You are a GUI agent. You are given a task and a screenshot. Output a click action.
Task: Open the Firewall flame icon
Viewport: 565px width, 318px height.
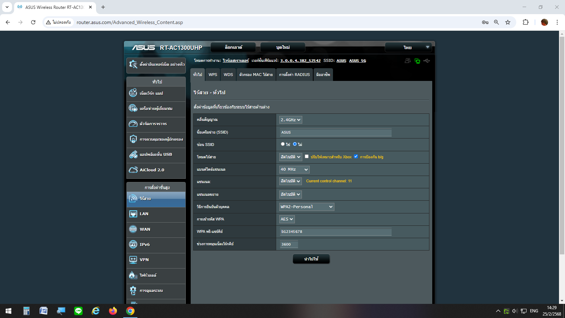[133, 275]
